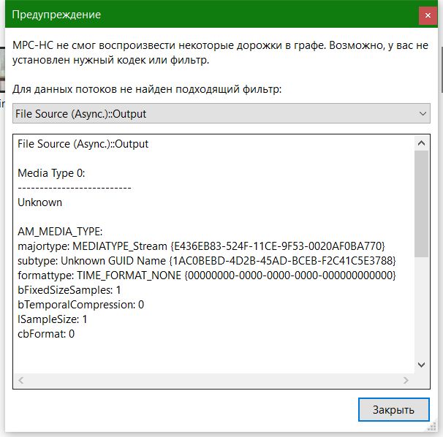Click the "bTemporalCompression: 0" line

(81, 305)
